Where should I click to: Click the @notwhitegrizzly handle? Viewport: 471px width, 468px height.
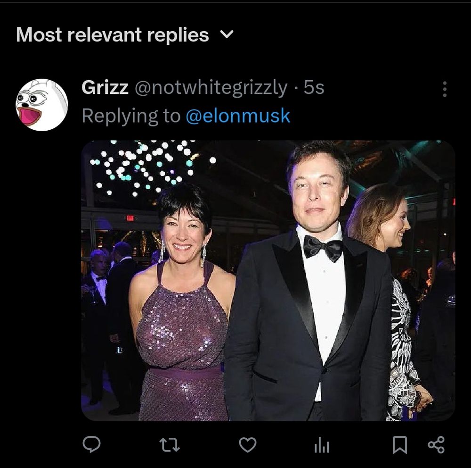211,87
